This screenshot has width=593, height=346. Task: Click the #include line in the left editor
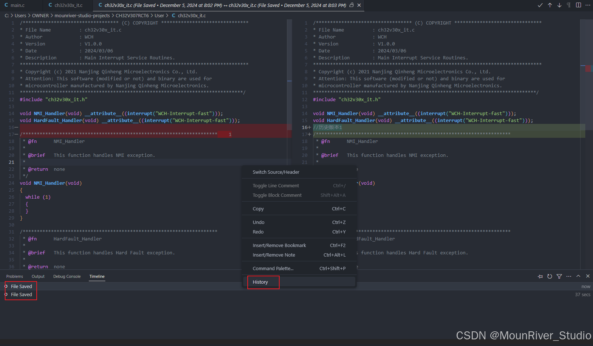click(x=54, y=99)
